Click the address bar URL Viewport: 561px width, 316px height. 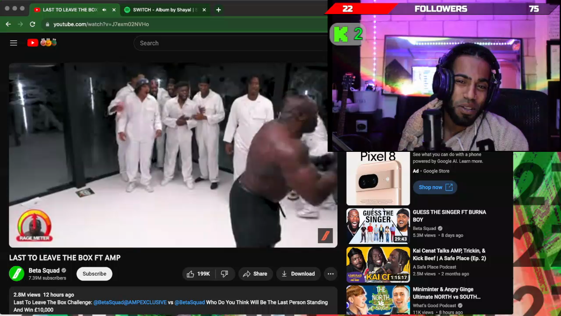[101, 24]
